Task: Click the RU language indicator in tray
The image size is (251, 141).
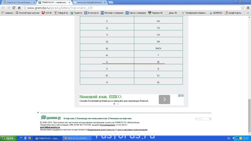Action: click(x=228, y=138)
